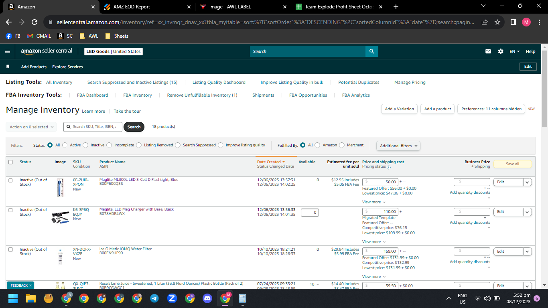
Task: Open the Manage Pricing listing tool
Action: pyautogui.click(x=410, y=83)
